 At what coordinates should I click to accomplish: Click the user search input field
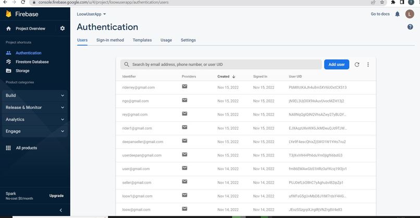pyautogui.click(x=221, y=65)
